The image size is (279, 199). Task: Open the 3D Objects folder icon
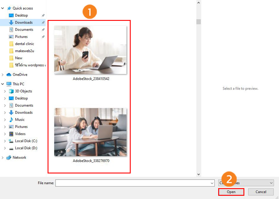[x=11, y=91]
